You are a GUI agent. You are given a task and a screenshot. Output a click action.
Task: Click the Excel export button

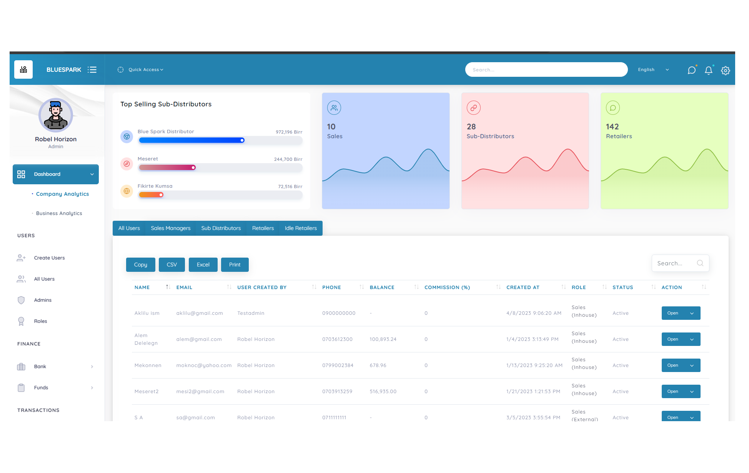click(203, 265)
